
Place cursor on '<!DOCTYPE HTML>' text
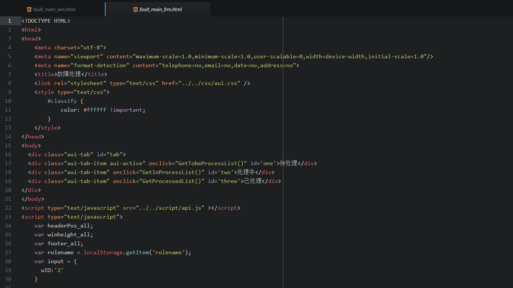point(46,21)
